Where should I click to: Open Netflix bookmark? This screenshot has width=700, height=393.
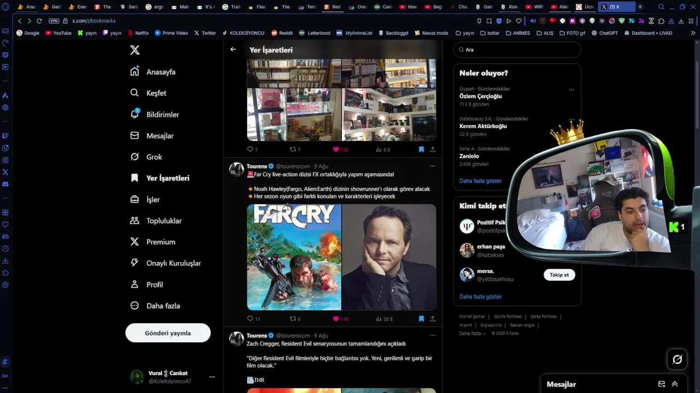(137, 33)
